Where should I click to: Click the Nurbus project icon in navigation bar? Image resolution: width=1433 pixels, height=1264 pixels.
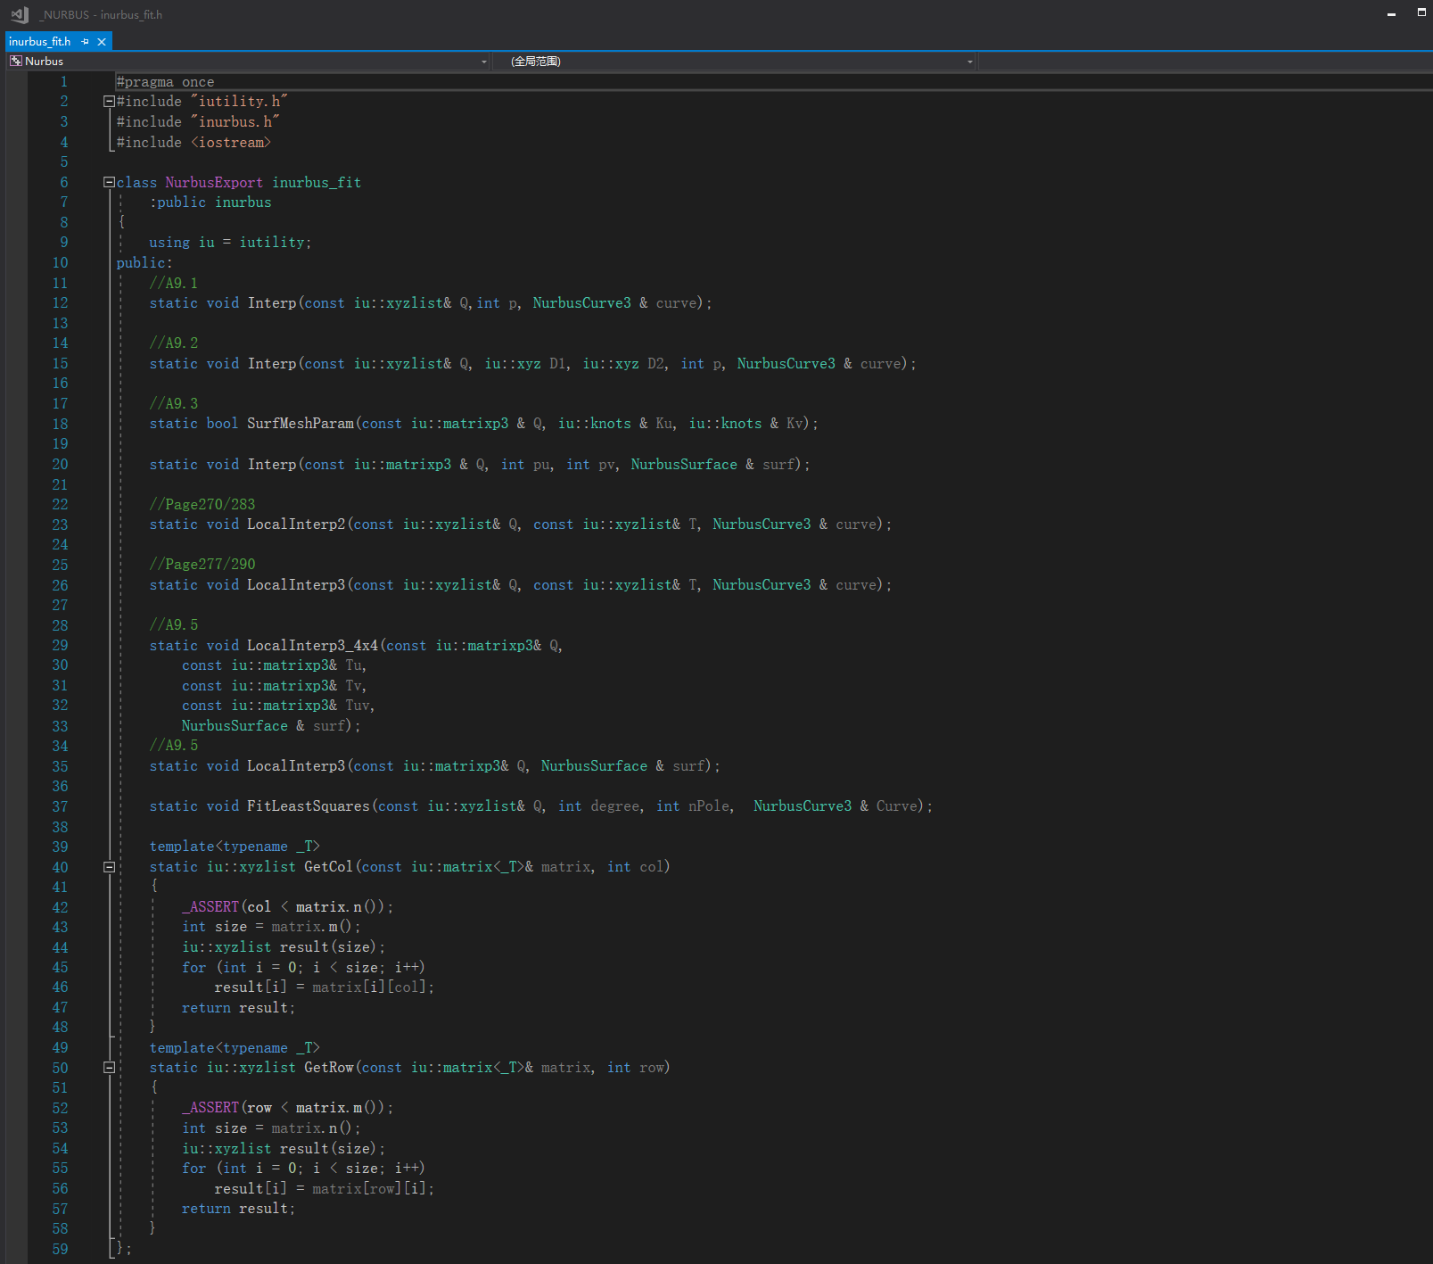pyautogui.click(x=15, y=62)
